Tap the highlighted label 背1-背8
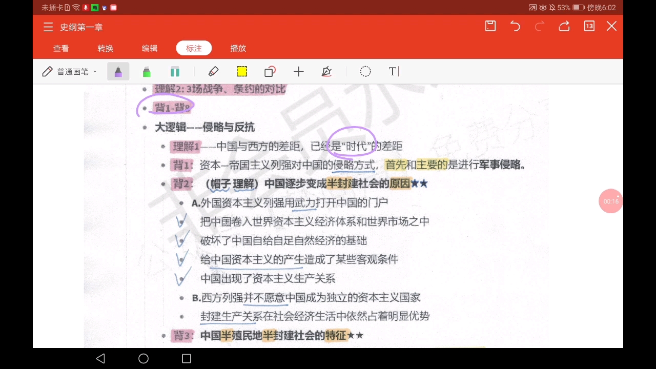Viewport: 656px width, 369px height. coord(172,108)
